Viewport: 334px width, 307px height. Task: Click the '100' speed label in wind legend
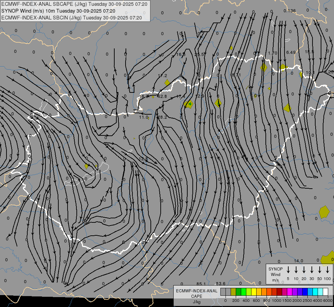(x=328, y=279)
